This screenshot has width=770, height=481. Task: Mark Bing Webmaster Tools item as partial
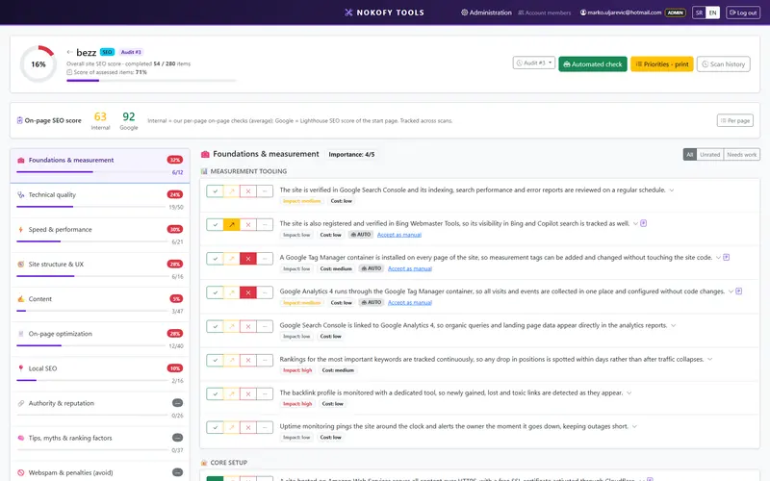(x=232, y=225)
